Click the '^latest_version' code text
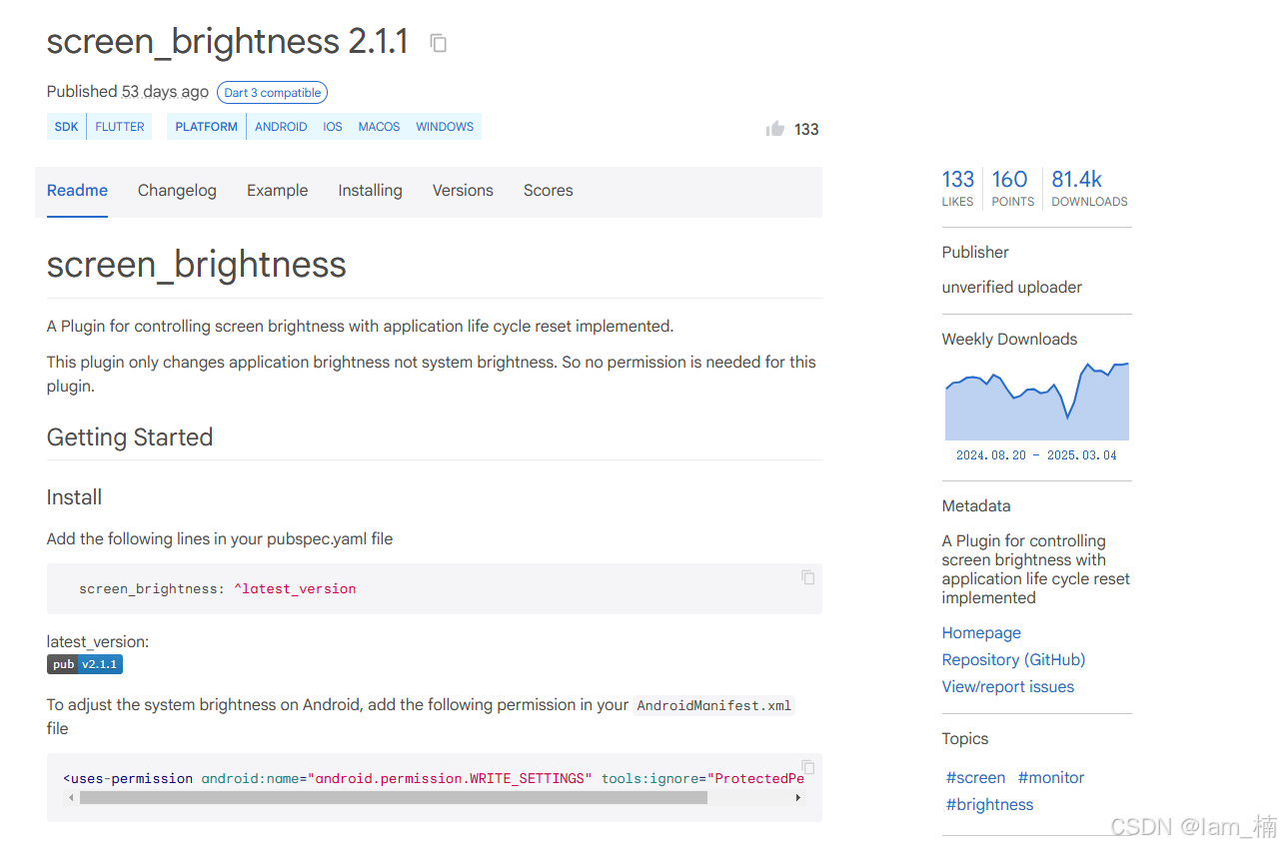The height and width of the screenshot is (848, 1281). point(295,589)
